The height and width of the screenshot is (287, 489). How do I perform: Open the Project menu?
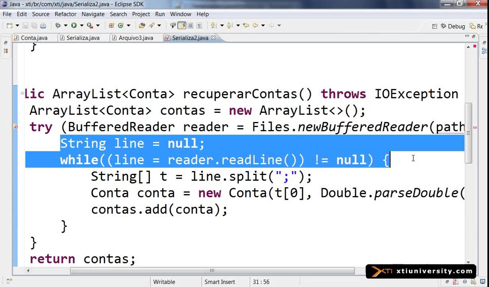click(x=141, y=14)
